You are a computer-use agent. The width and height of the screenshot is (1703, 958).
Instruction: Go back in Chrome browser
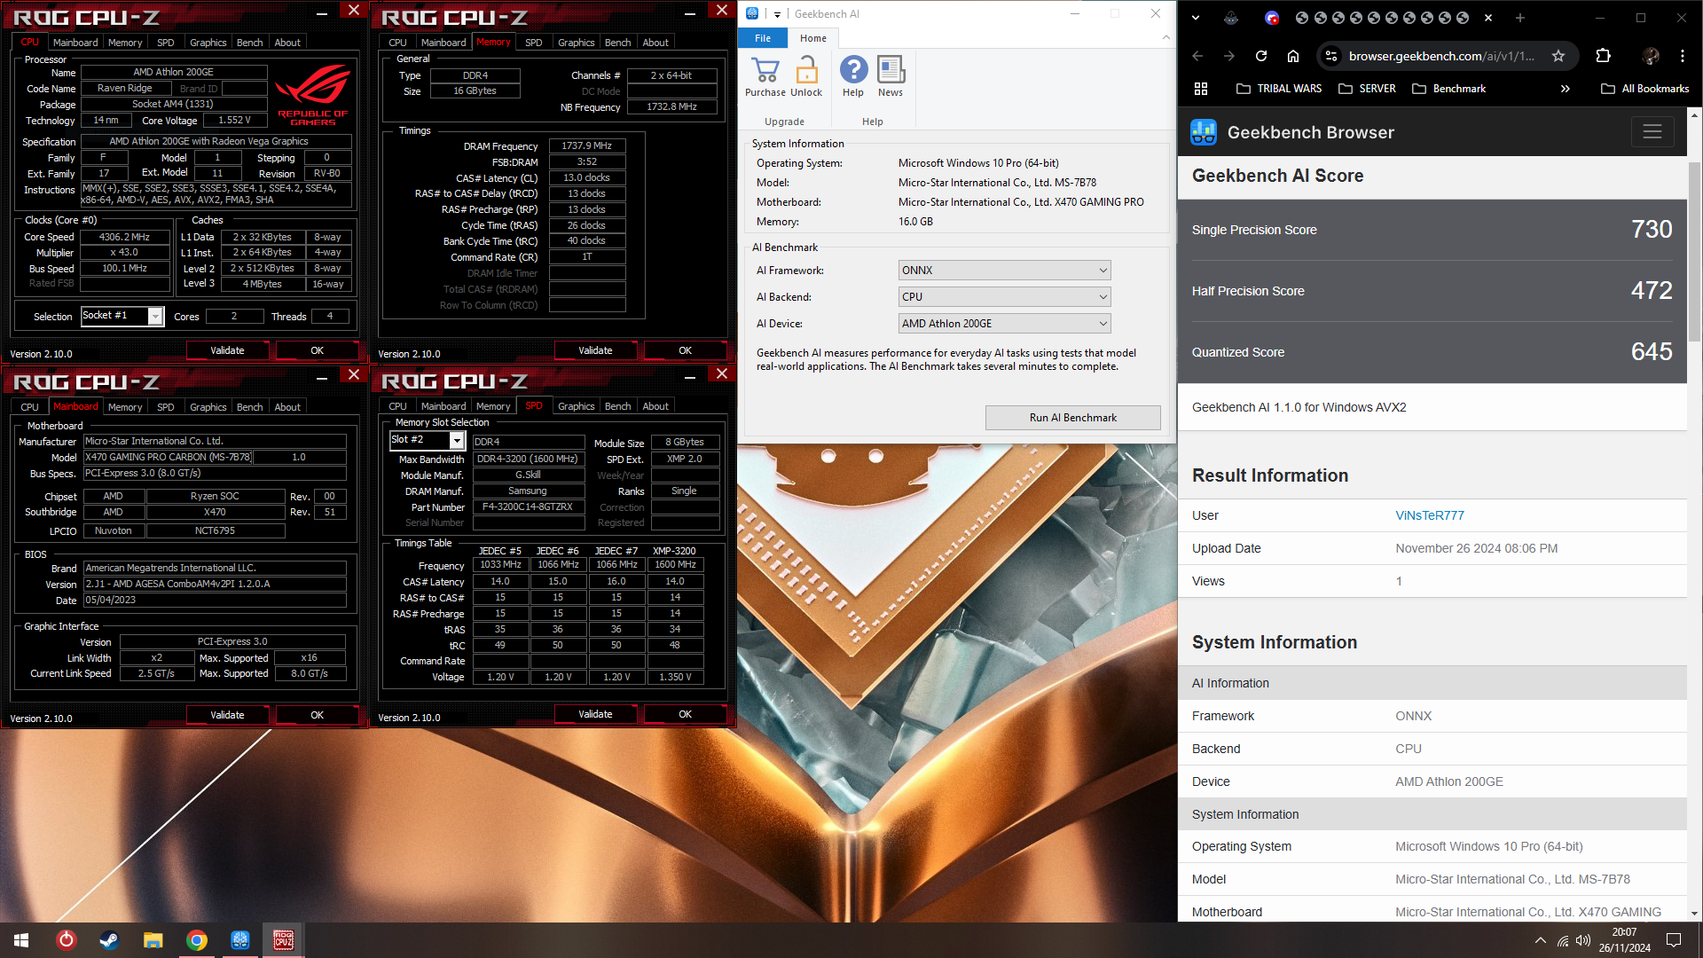point(1197,56)
